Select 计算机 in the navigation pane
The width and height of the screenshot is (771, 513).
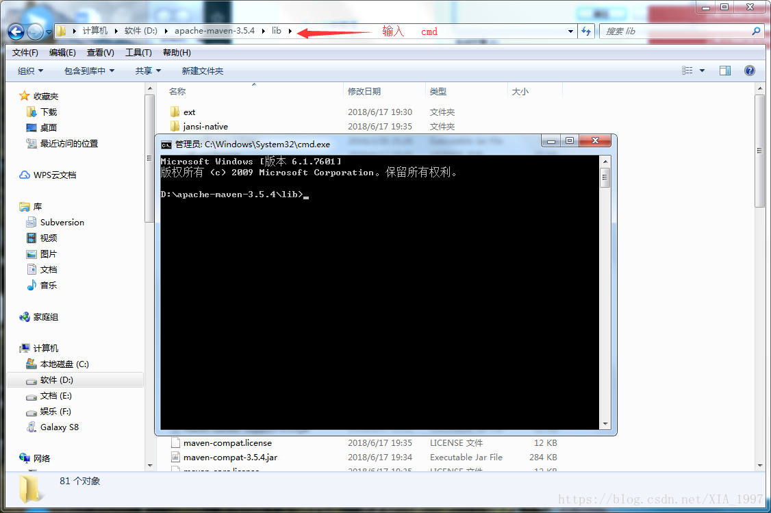point(45,348)
